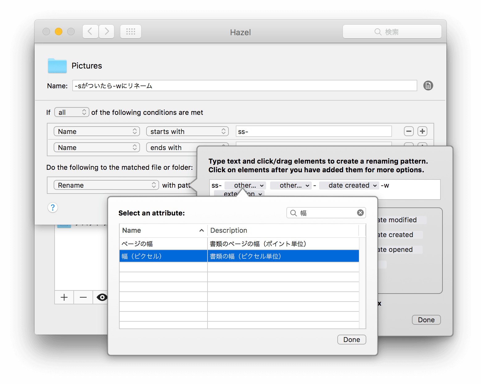This screenshot has width=481, height=384.
Task: Click description 書類の幅（ピクセル単位）
Action: [x=246, y=256]
